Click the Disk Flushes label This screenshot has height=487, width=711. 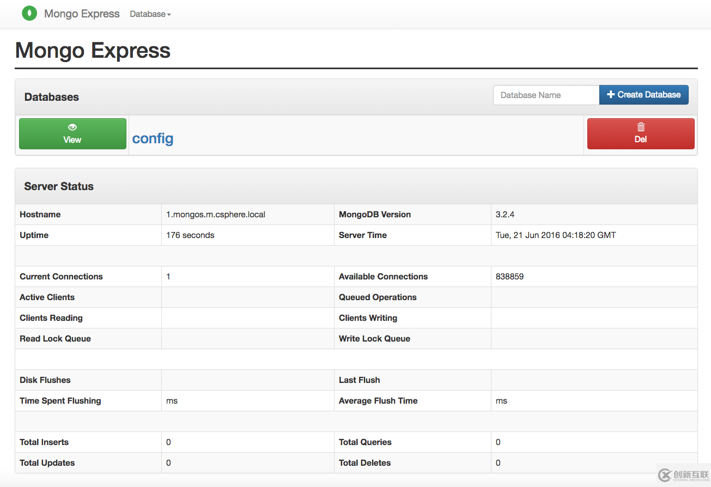45,380
